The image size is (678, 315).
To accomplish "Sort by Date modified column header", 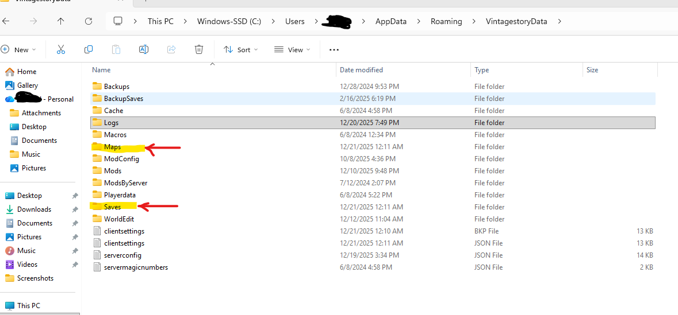I will pos(361,70).
